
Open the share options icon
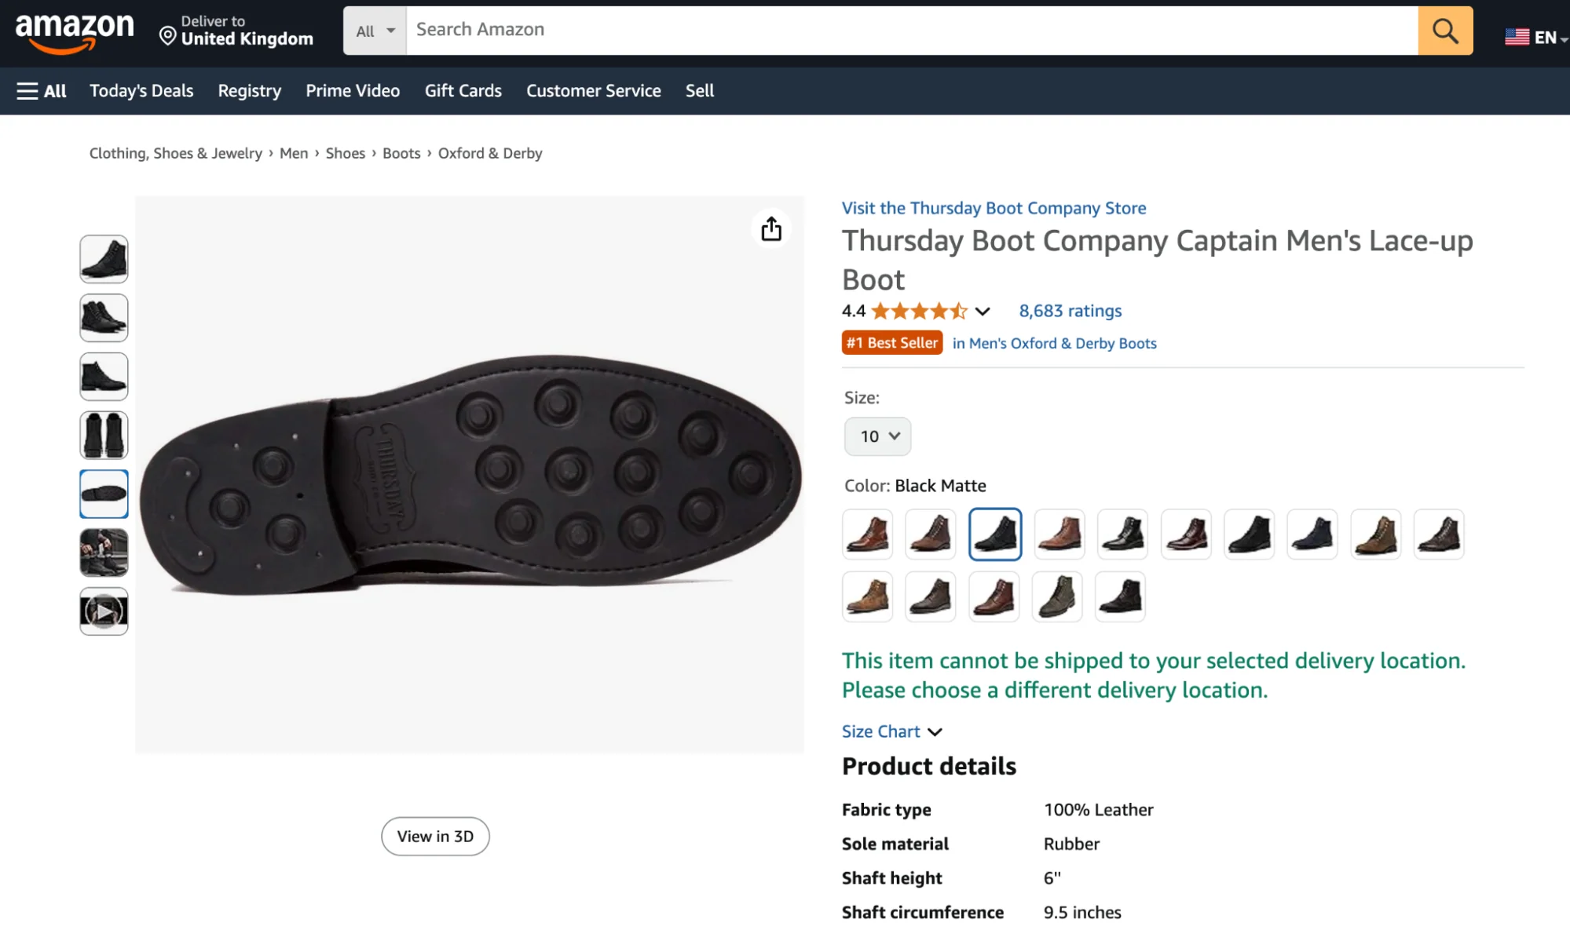tap(770, 228)
